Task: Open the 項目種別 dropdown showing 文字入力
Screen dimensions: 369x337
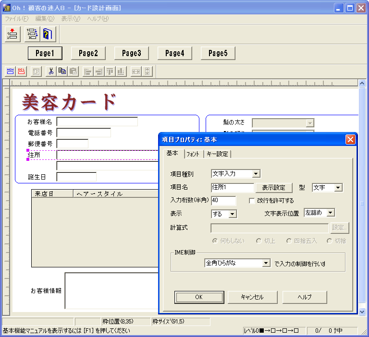Action: (x=256, y=174)
